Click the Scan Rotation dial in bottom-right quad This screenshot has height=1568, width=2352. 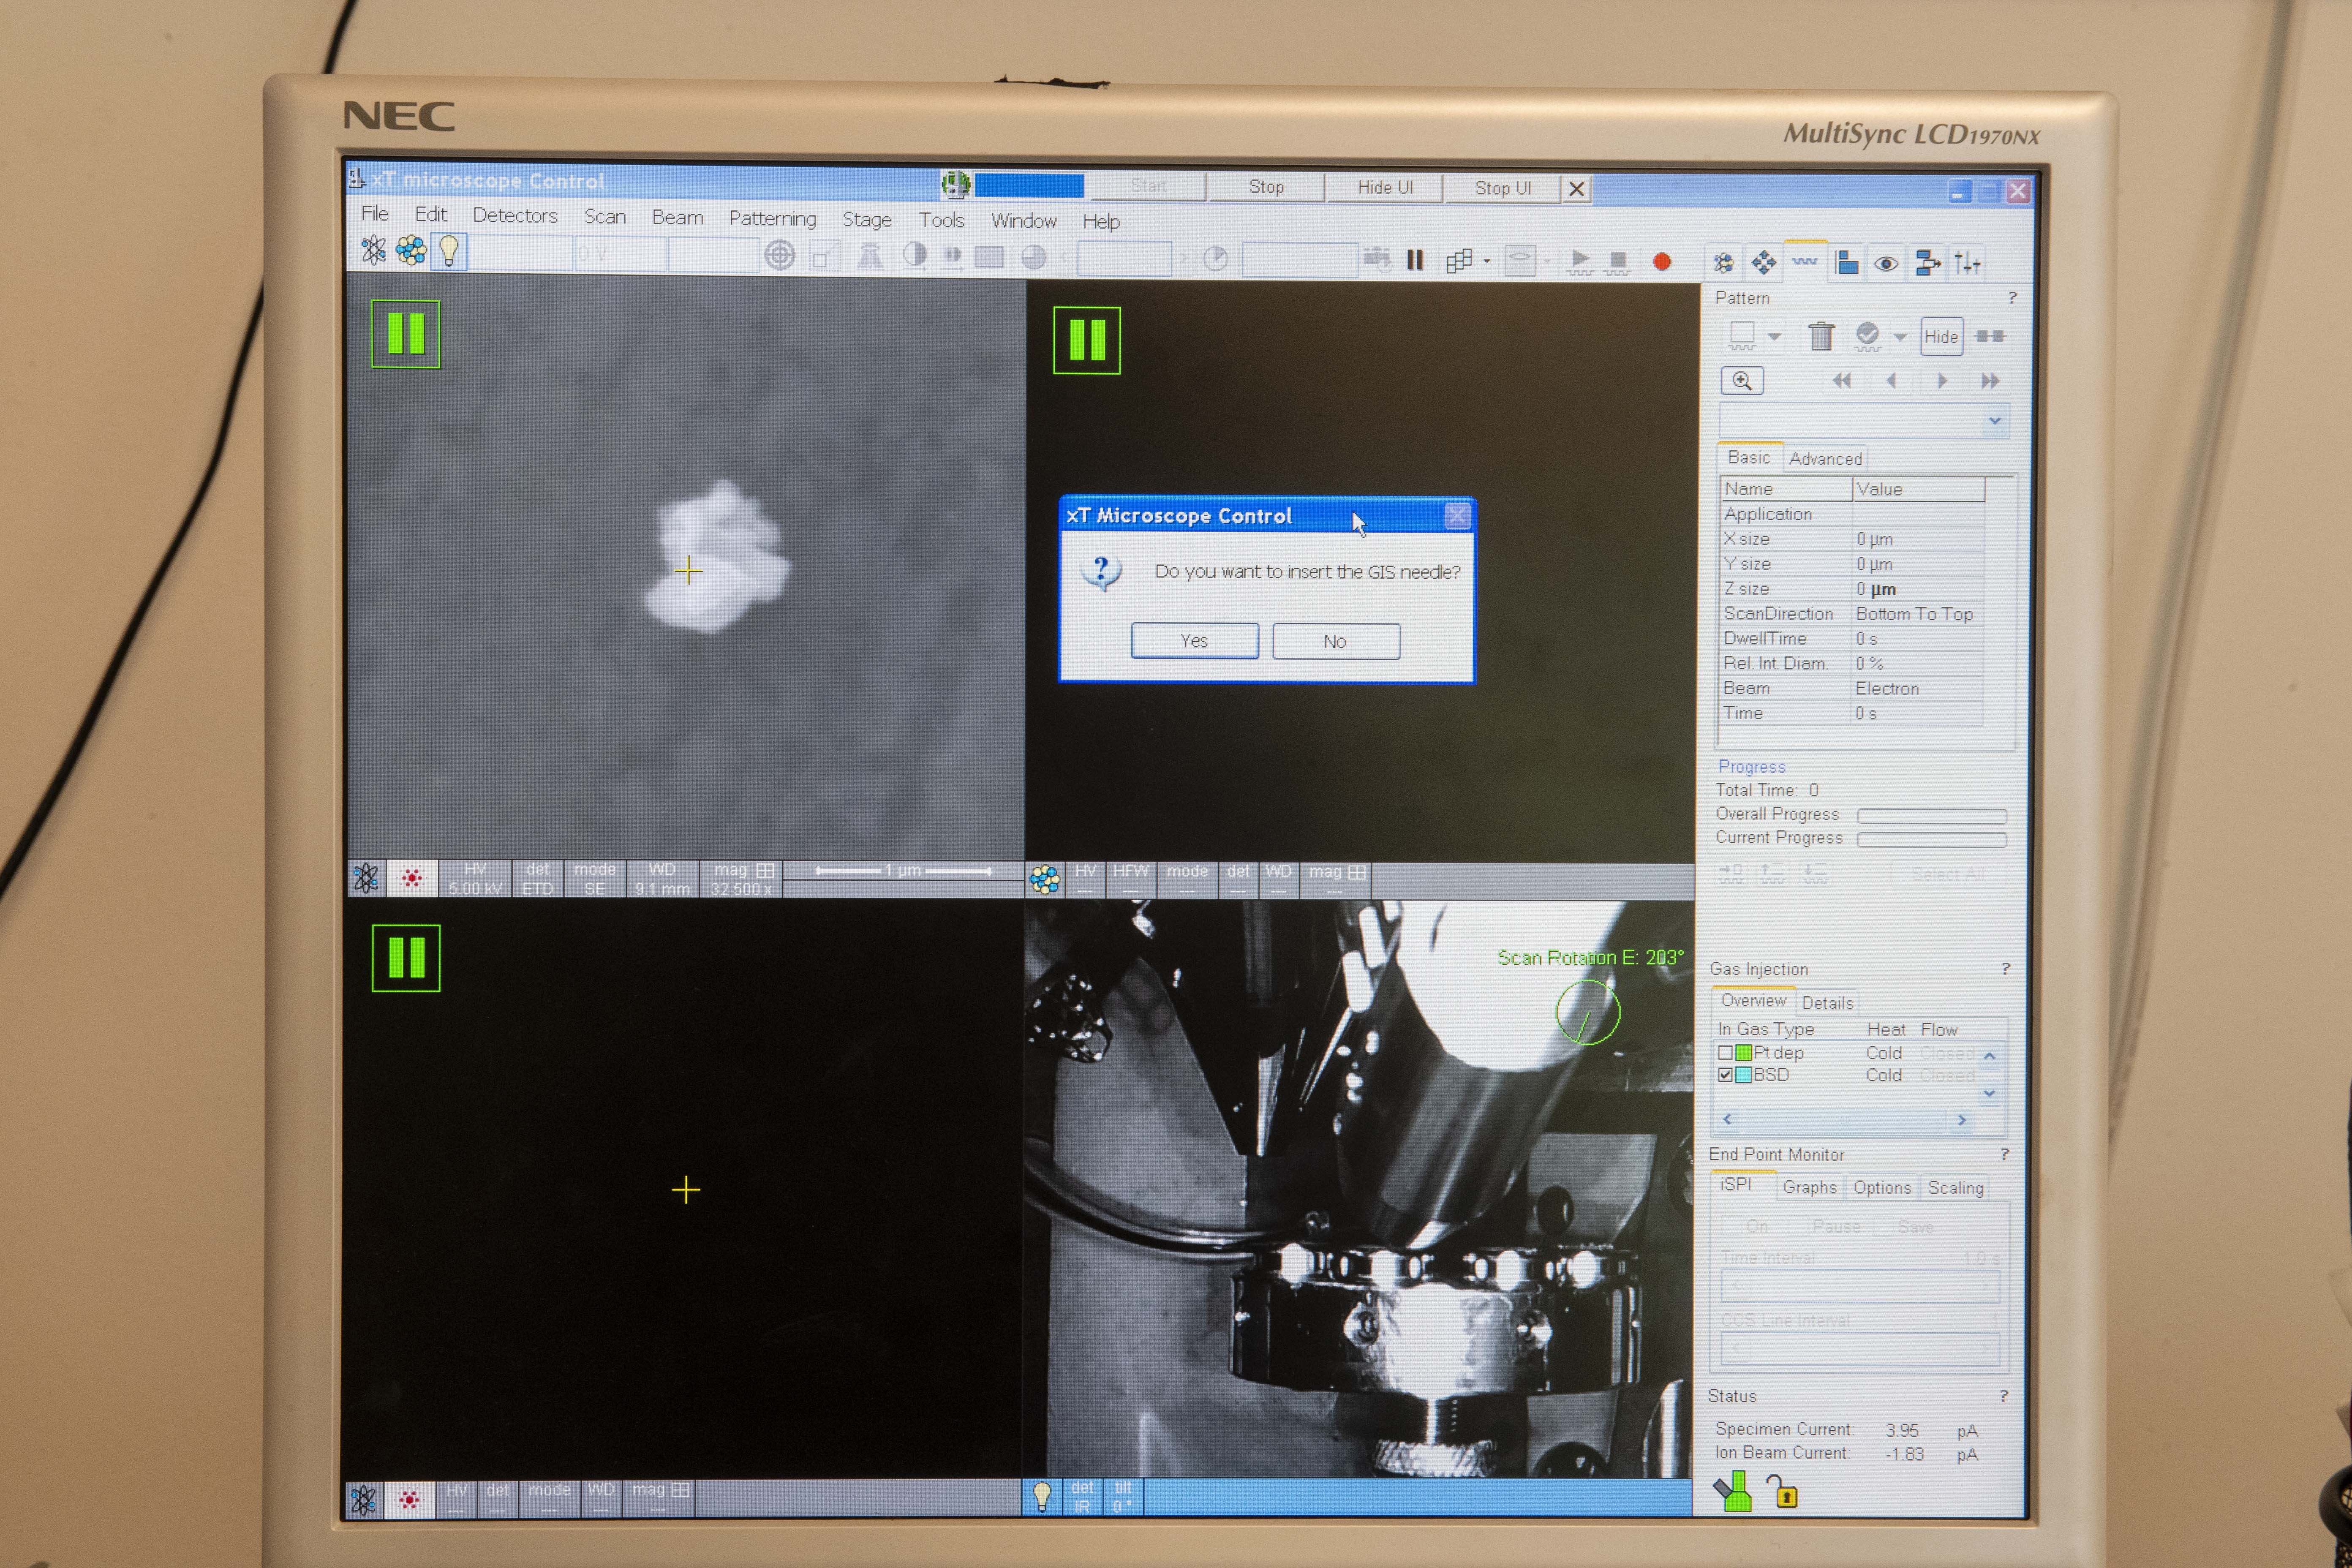coord(1588,1012)
